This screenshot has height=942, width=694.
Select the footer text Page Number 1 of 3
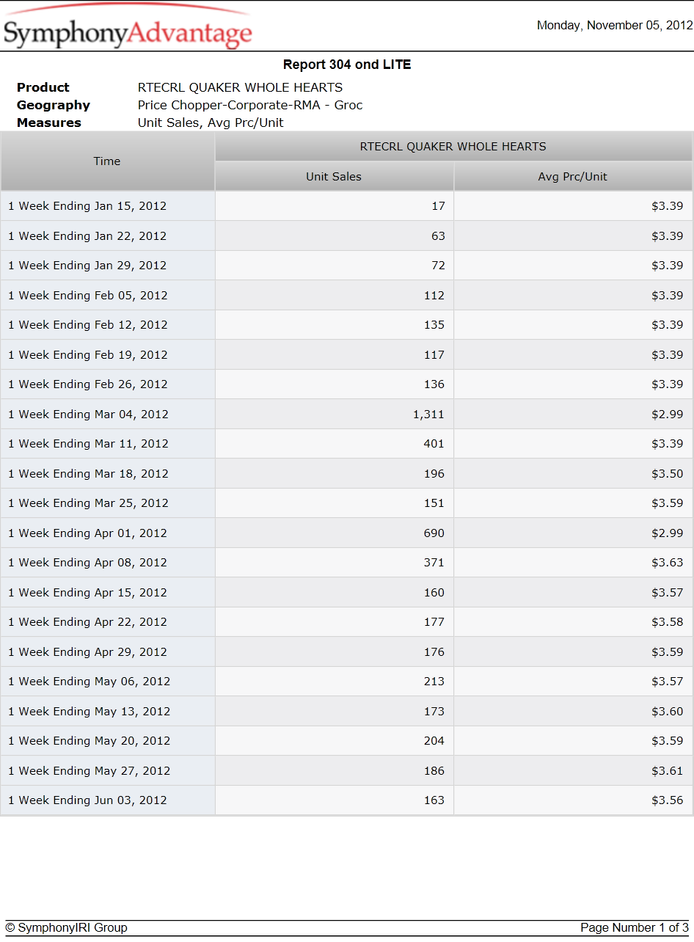pos(635,928)
